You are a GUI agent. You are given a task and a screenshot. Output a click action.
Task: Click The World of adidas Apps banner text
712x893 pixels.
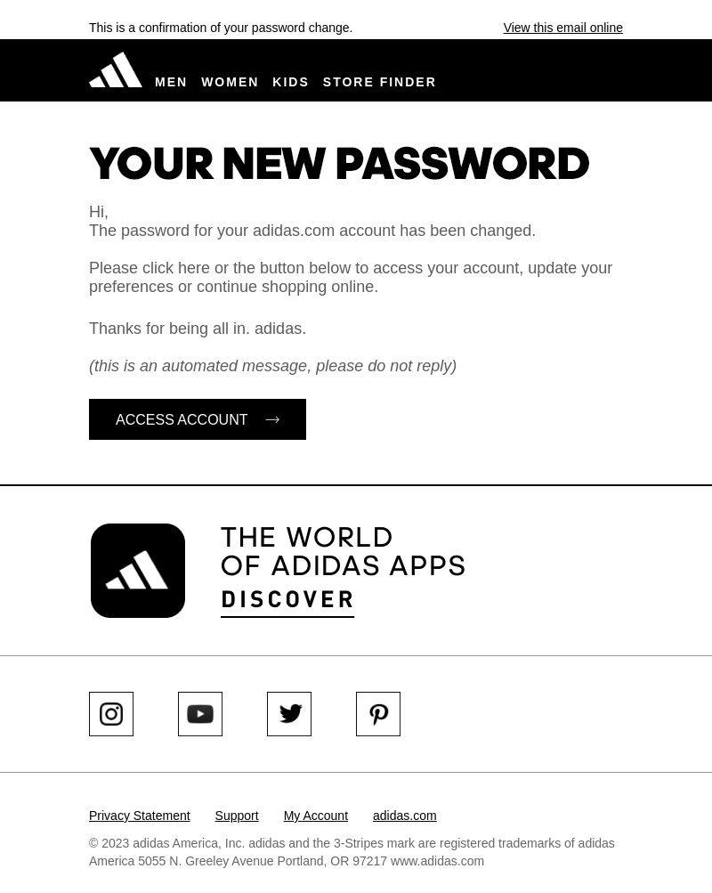click(x=343, y=551)
